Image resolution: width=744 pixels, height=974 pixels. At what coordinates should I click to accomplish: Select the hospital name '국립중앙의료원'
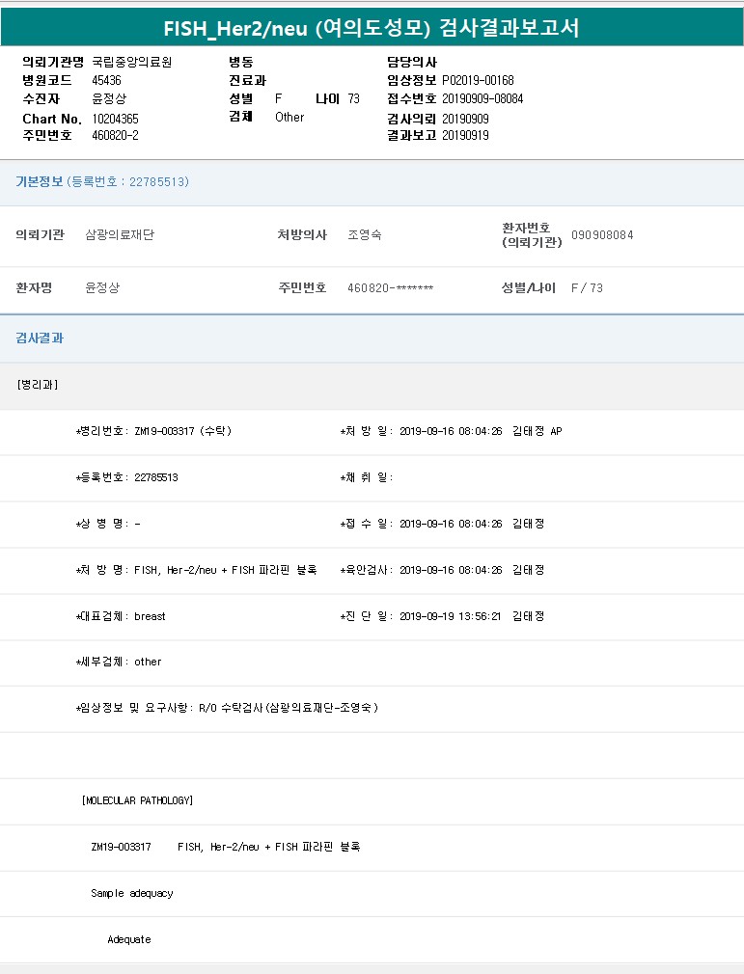[x=132, y=62]
